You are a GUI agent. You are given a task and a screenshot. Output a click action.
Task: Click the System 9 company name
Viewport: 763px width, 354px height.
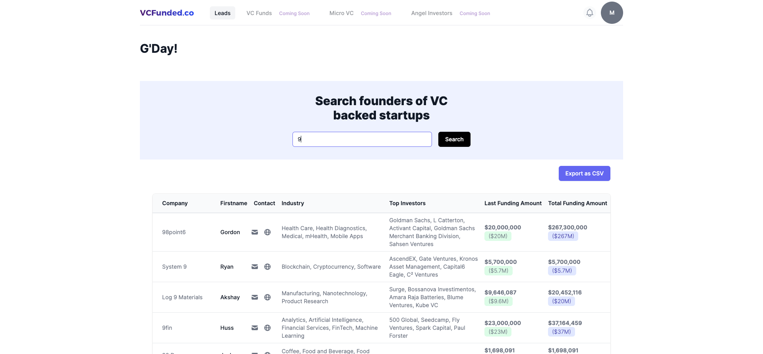pos(174,267)
